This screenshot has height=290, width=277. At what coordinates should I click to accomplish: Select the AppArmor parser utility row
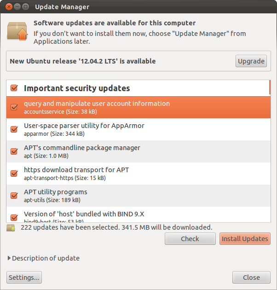(138, 129)
